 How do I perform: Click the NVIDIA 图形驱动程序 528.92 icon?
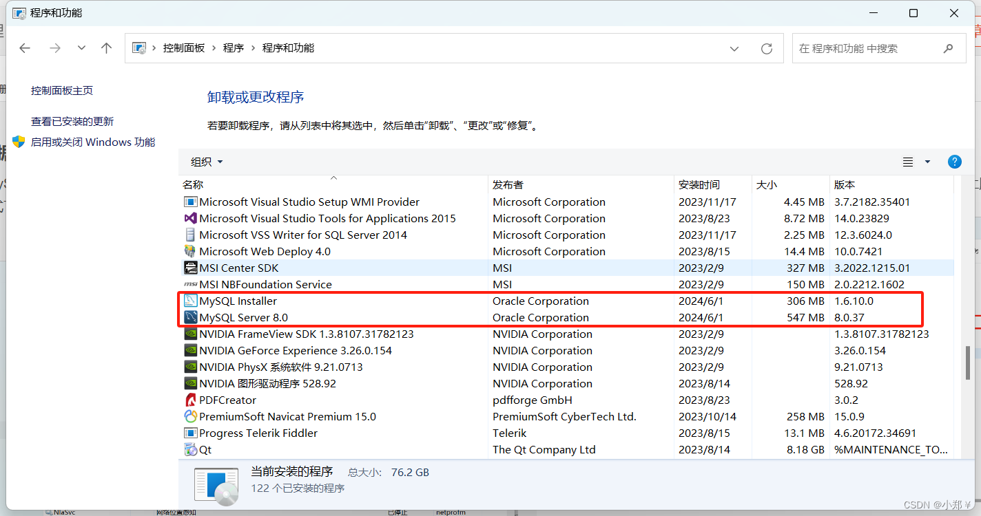coord(191,383)
